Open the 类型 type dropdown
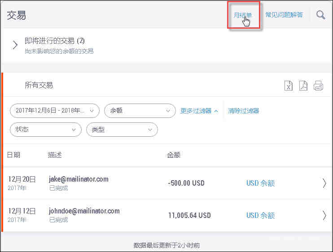Screen dimensions: 333x252 tap(122, 130)
